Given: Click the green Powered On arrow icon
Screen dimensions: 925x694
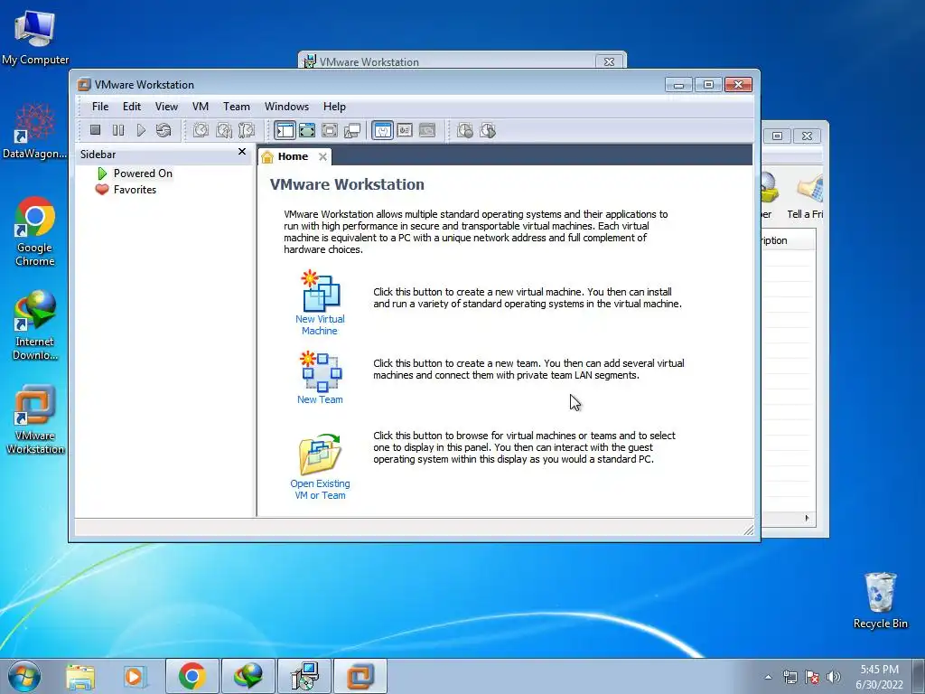Looking at the screenshot, I should tap(103, 173).
